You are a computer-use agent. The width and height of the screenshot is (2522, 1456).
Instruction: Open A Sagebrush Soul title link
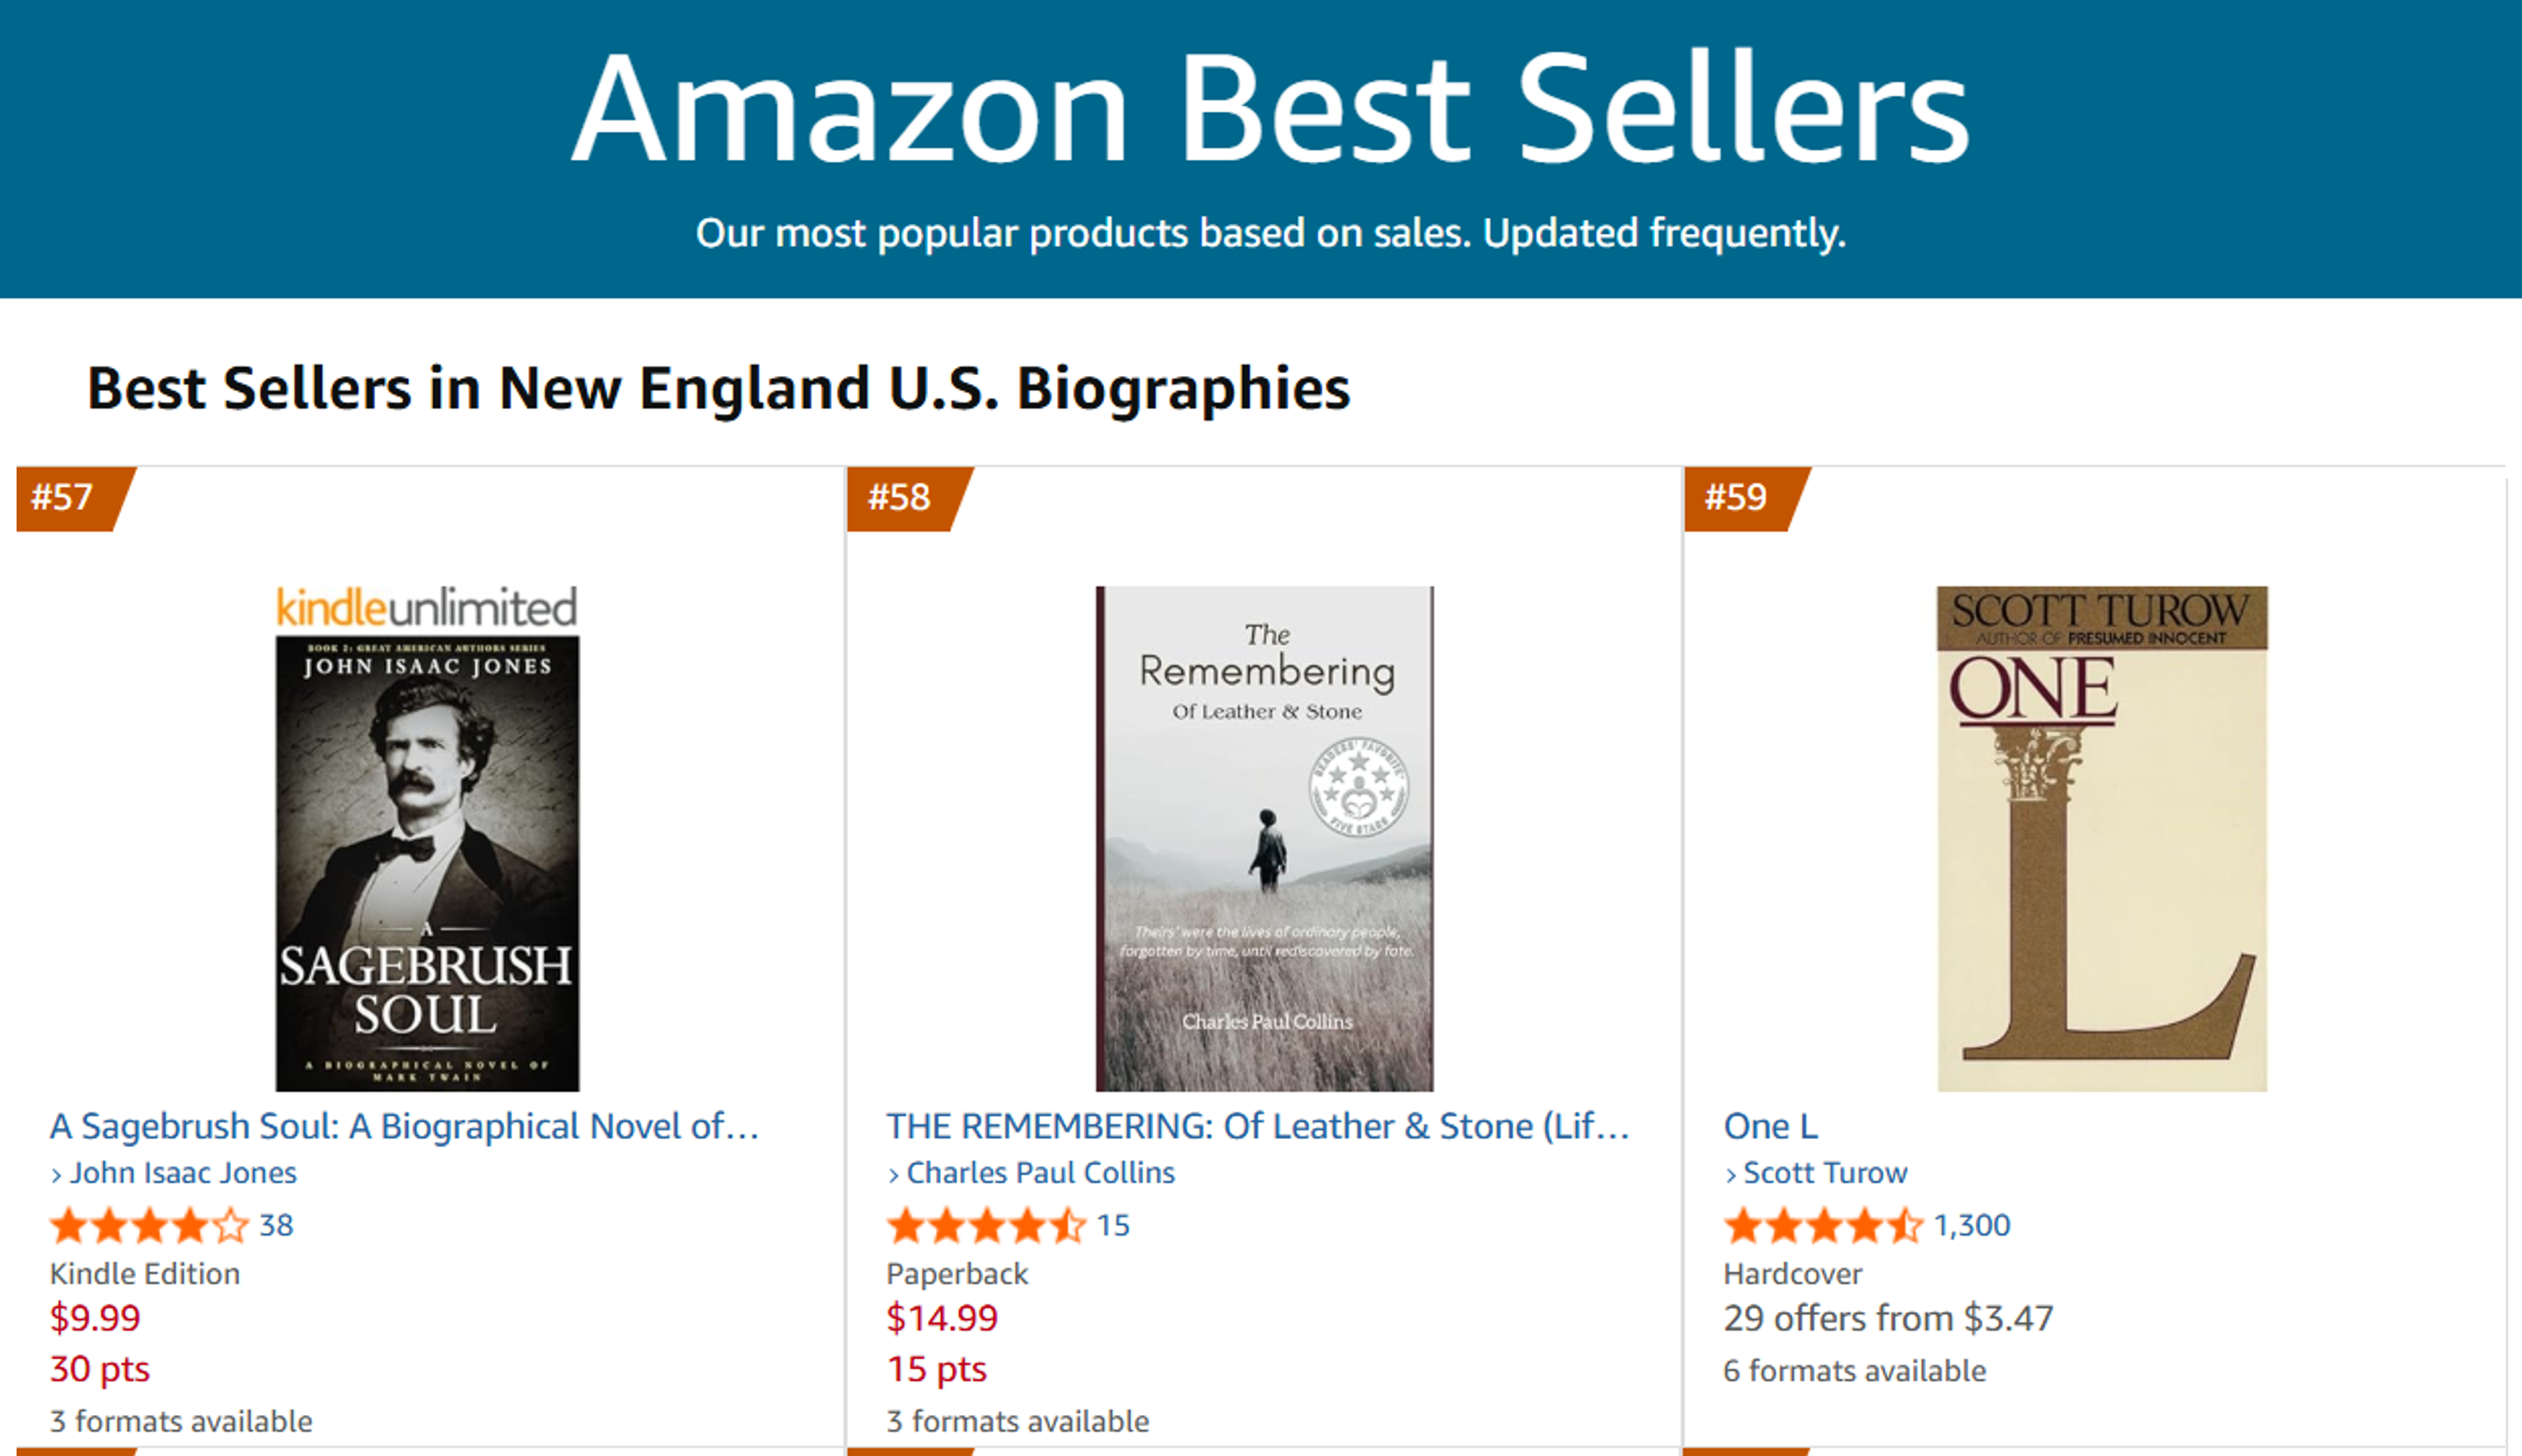[x=404, y=1126]
